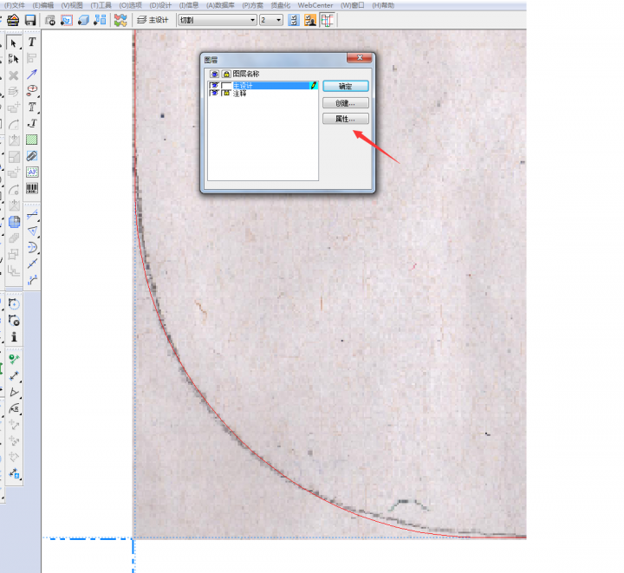Click the paperclip attachment tool
Image resolution: width=624 pixels, height=573 pixels.
click(32, 156)
